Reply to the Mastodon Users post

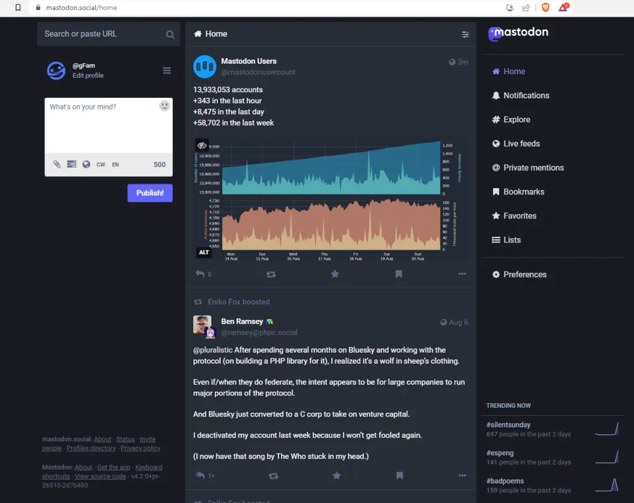coord(200,274)
